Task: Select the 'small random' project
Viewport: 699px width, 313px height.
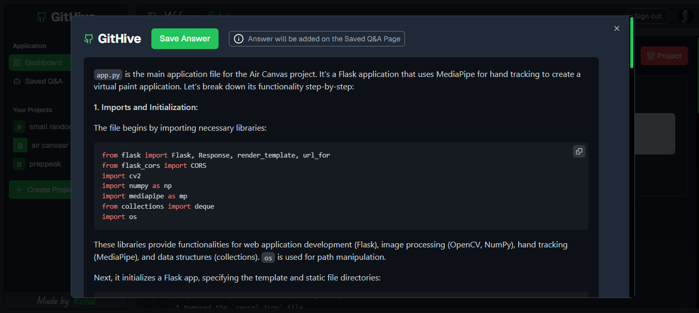Action: click(x=42, y=127)
